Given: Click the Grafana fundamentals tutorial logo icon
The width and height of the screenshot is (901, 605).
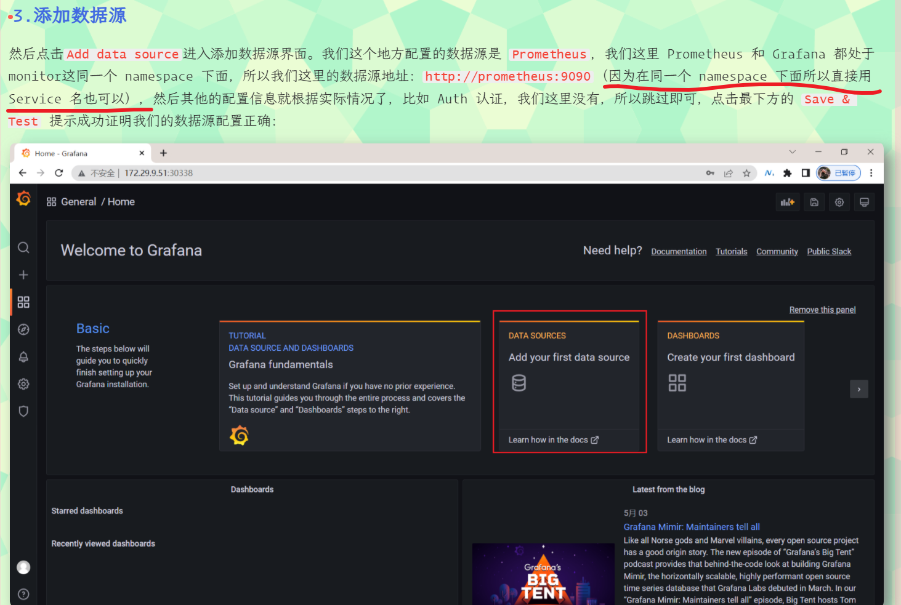Looking at the screenshot, I should pyautogui.click(x=239, y=436).
